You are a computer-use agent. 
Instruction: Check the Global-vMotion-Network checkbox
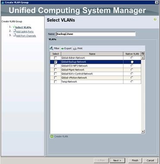coord(55,77)
